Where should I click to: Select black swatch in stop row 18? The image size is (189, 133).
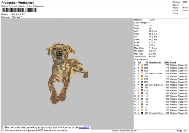pos(142,113)
